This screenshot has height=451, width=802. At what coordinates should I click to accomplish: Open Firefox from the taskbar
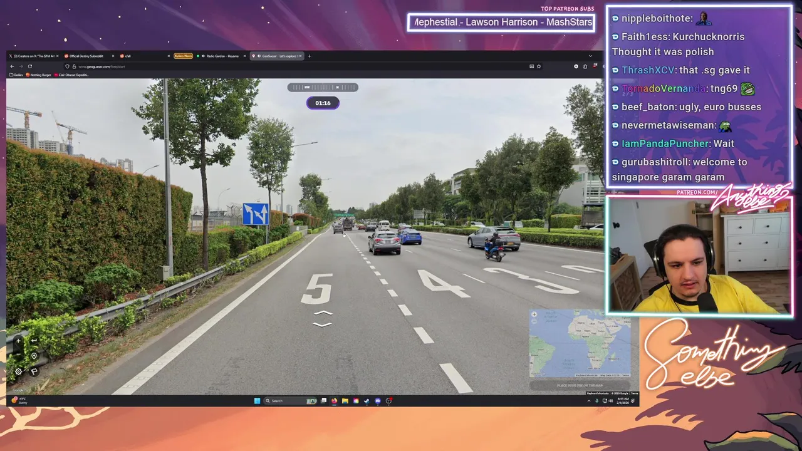pos(334,401)
